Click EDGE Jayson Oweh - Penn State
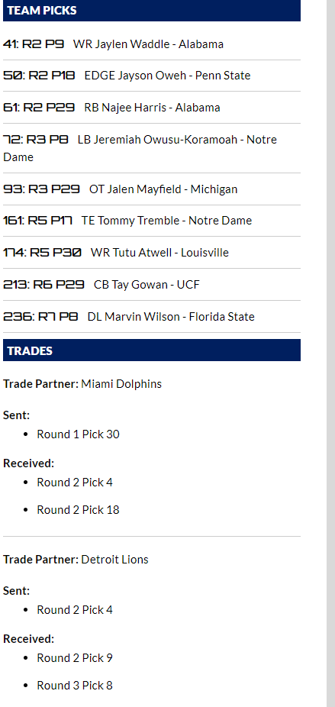Screen dimensions: 335x707 coord(167,76)
